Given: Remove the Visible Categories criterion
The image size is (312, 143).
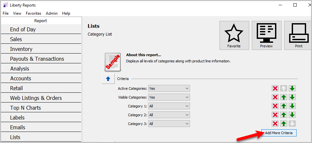Looking at the screenshot, I should click(x=275, y=97).
